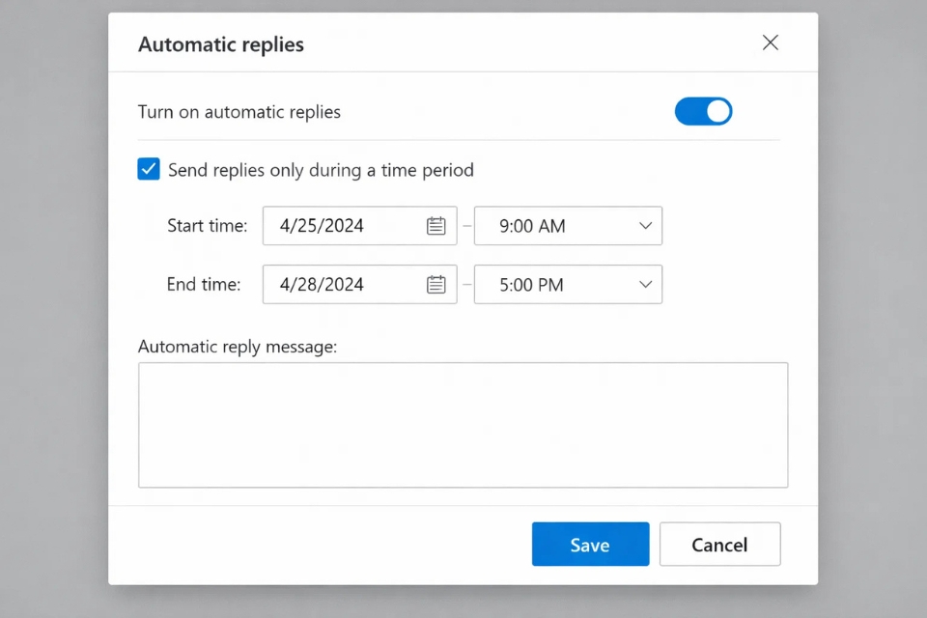The height and width of the screenshot is (618, 927).
Task: Uncheck the send replies time period checkbox
Action: pyautogui.click(x=149, y=170)
